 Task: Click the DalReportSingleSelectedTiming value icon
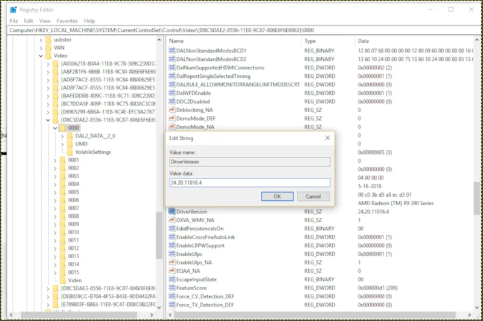point(172,75)
